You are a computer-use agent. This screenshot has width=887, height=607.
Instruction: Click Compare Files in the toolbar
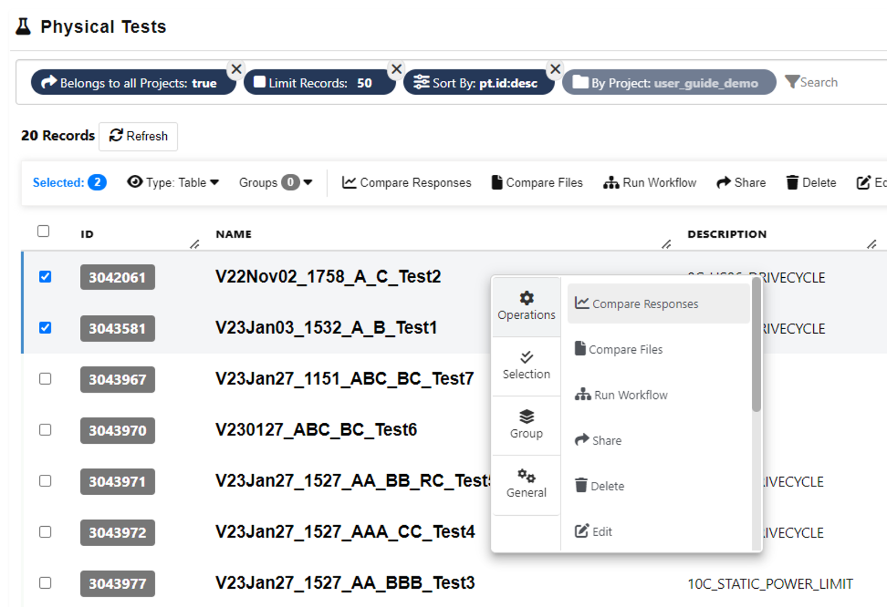pos(537,183)
